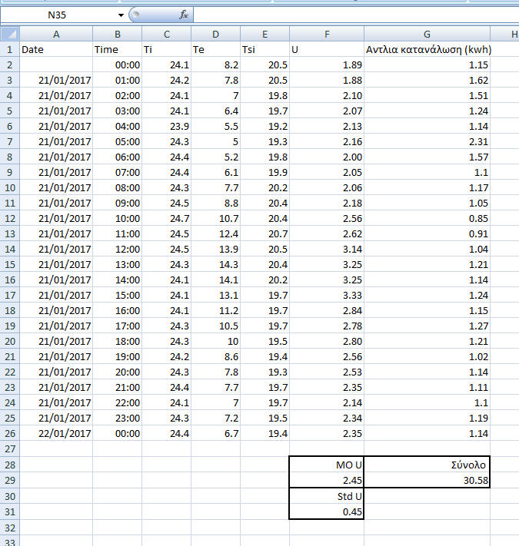This screenshot has width=519, height=546.
Task: Click the Select All corner triangle
Action: pos(10,34)
